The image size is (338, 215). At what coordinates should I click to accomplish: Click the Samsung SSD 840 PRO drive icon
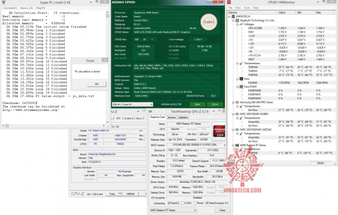[237, 102]
